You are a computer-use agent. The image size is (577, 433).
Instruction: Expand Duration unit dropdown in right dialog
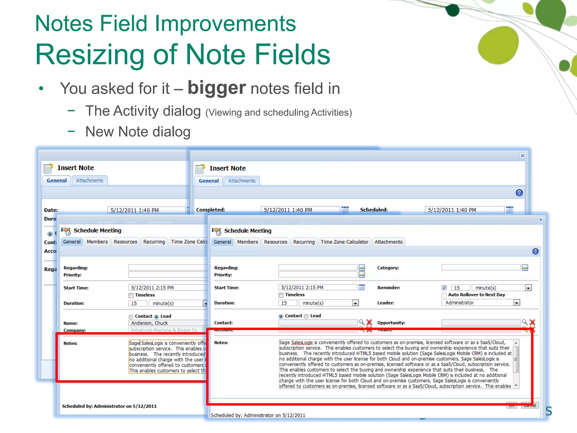click(355, 303)
